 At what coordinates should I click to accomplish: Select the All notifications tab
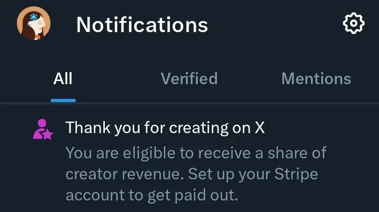63,78
